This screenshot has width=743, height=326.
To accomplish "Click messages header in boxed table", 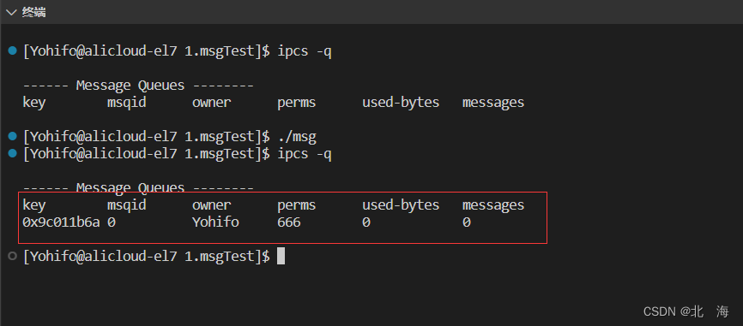I will pos(493,205).
